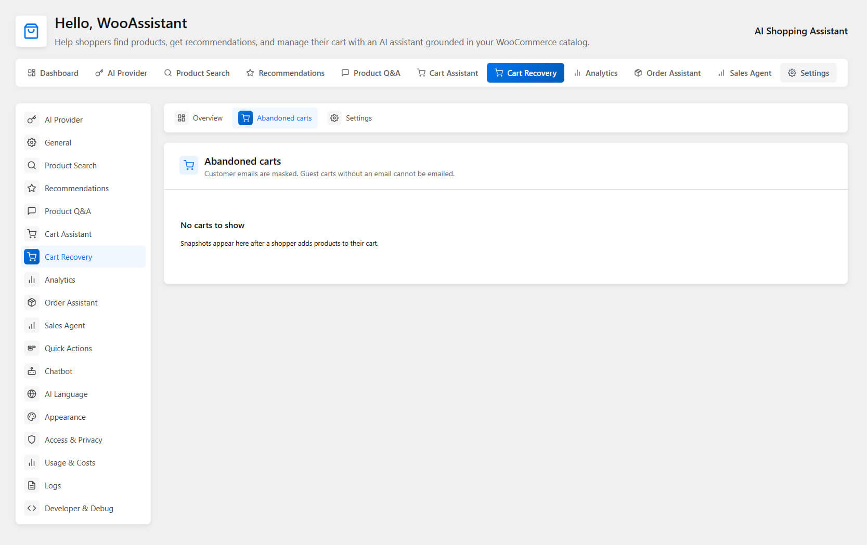Image resolution: width=867 pixels, height=545 pixels.
Task: Open Product Q&A via its sidebar chat icon
Action: click(32, 211)
